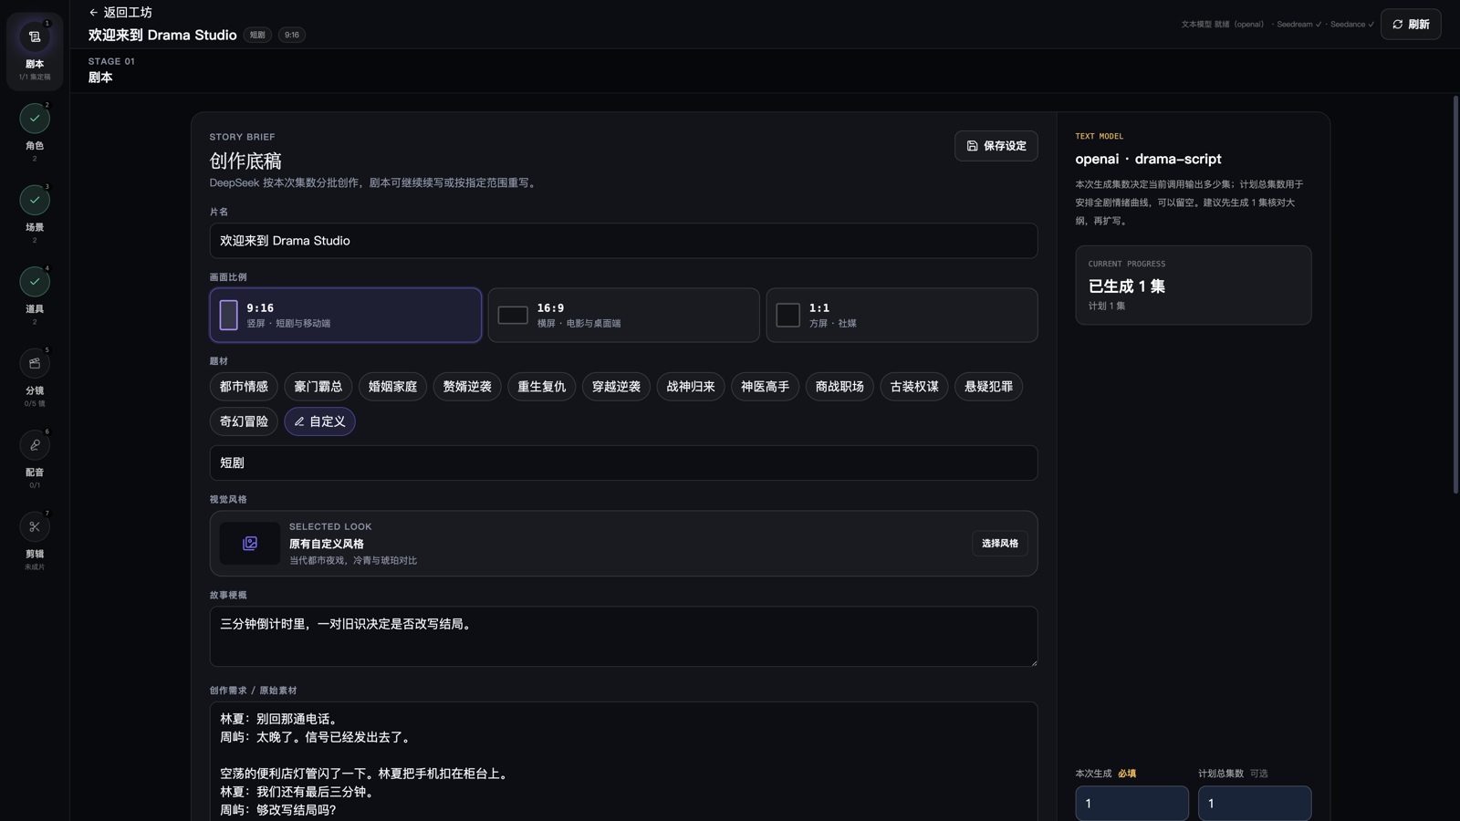
Task: Click the 片名 title input field
Action: (623, 241)
